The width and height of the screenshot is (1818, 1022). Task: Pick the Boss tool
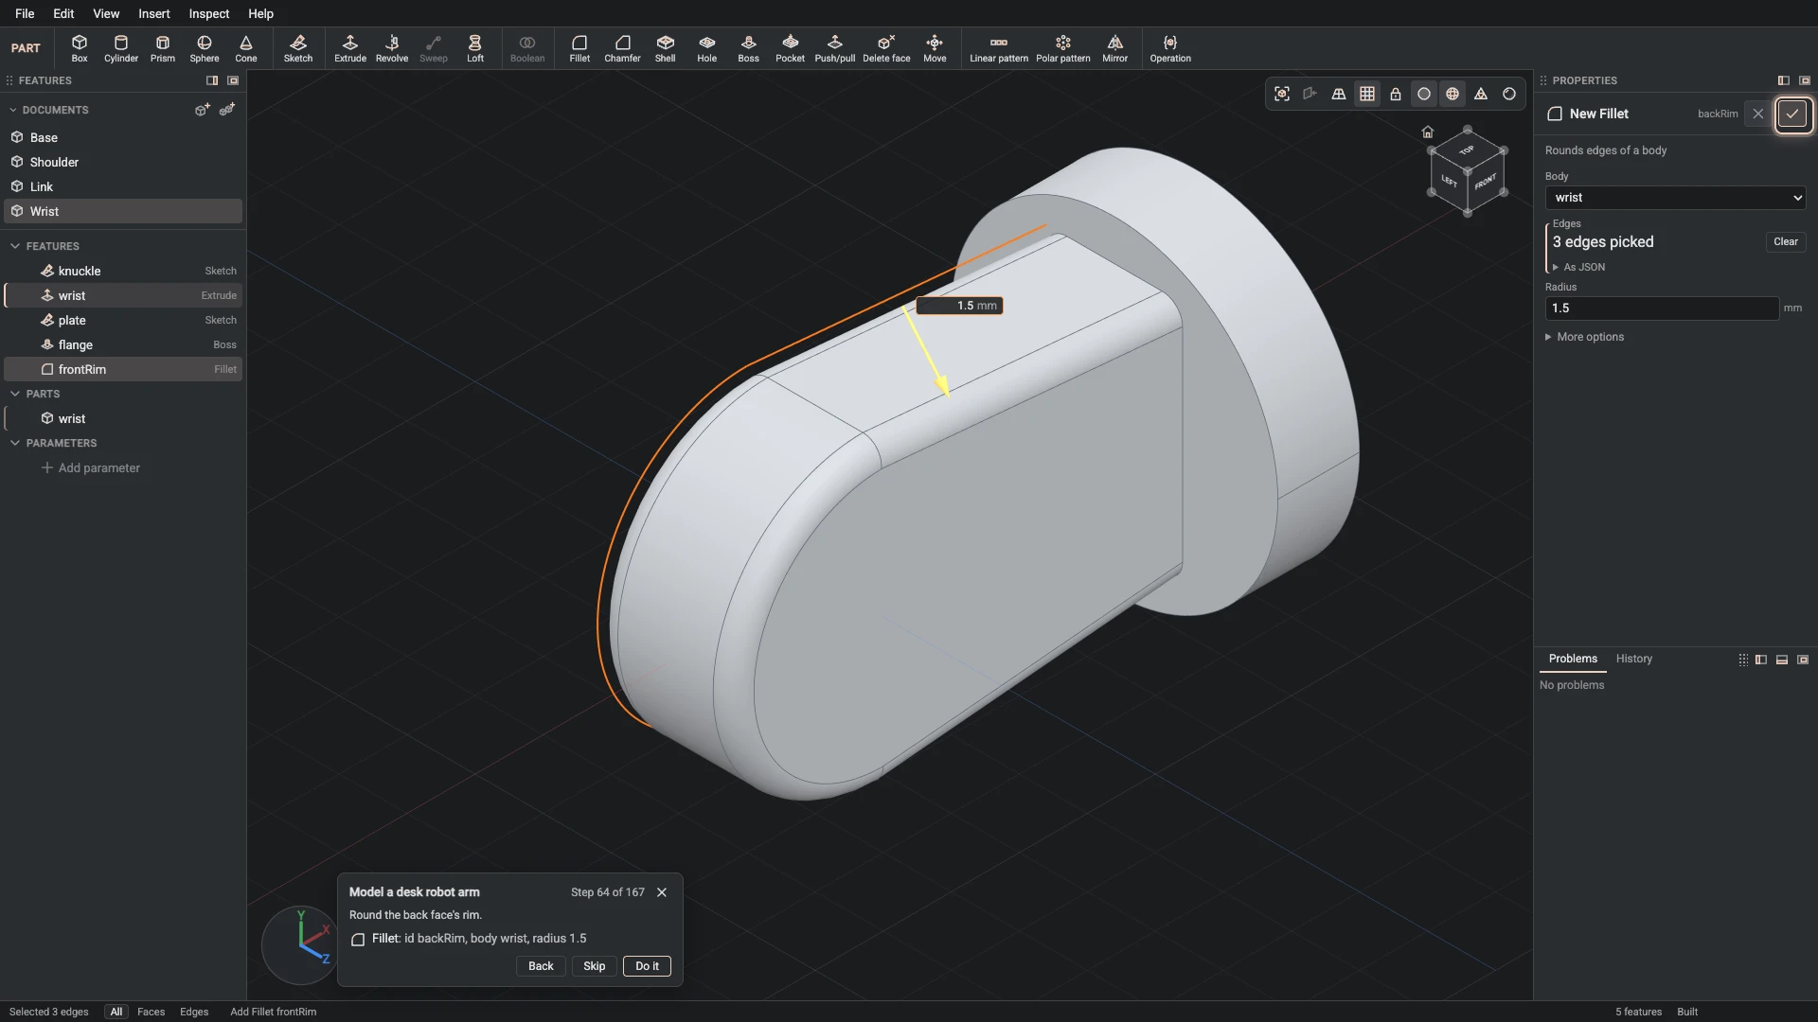coord(749,48)
